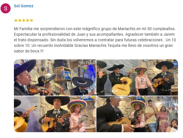Click the rainbow sombrero in the guitarrón photo
The height and width of the screenshot is (138, 183).
coord(141,69)
